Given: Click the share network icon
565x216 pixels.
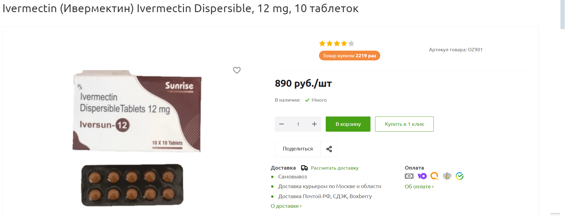Looking at the screenshot, I should click(329, 149).
